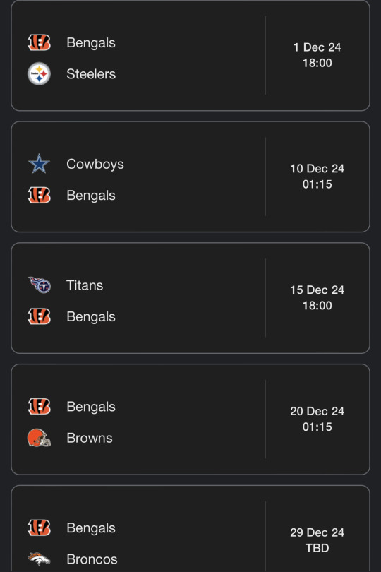
Task: Open the Cowboys team name
Action: [95, 164]
